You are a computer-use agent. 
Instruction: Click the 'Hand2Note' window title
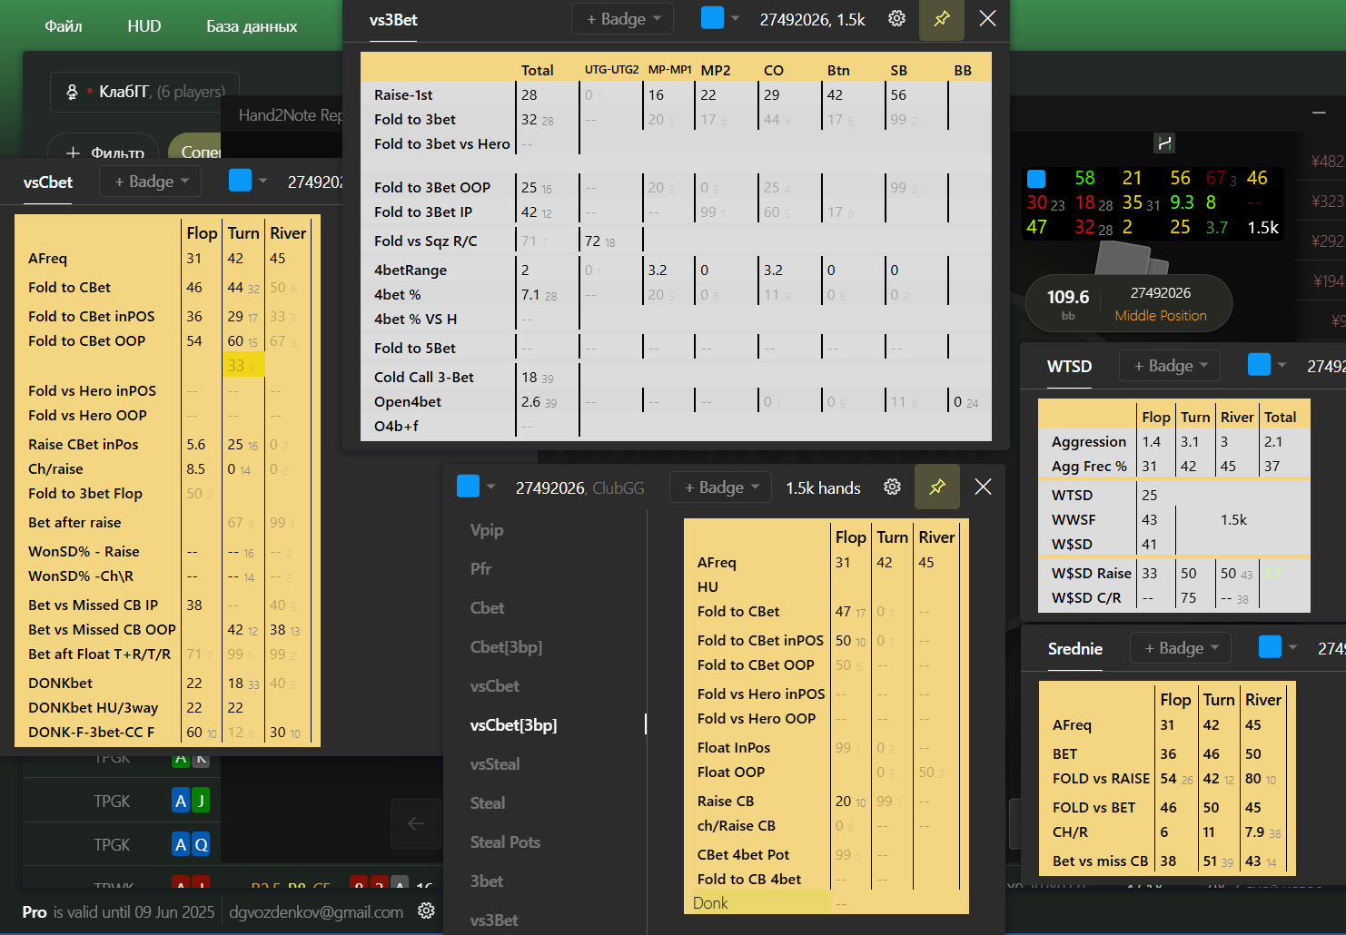(x=291, y=115)
